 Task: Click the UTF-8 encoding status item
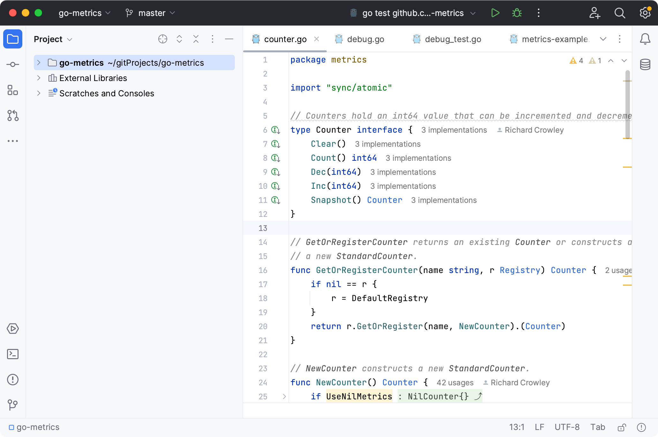(x=567, y=427)
